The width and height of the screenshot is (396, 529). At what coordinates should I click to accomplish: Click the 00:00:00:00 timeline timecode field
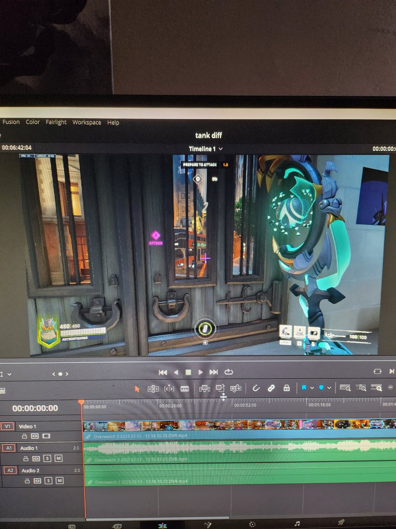(x=35, y=408)
